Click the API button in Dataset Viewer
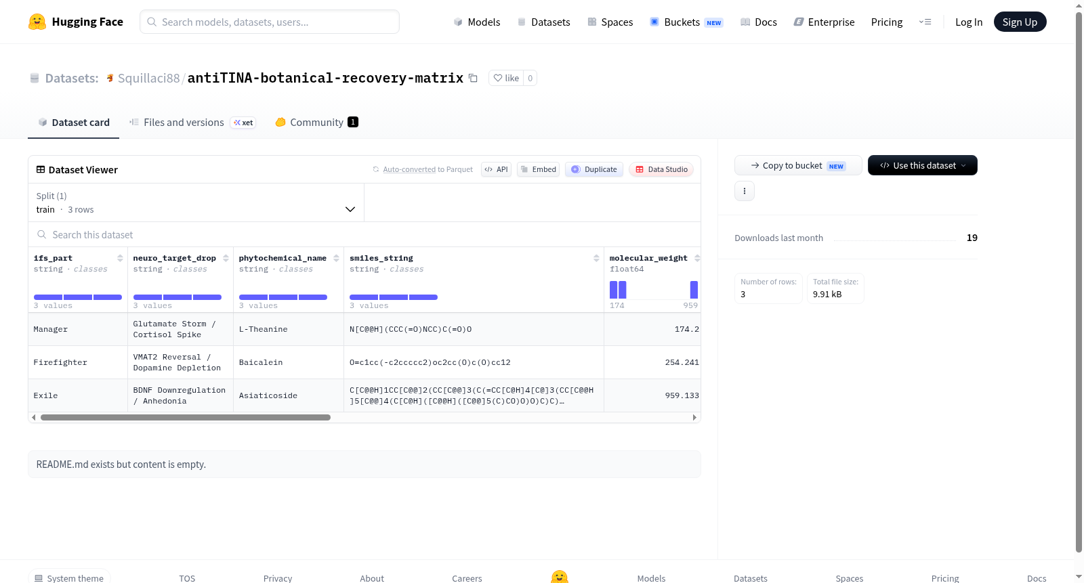This screenshot has width=1084, height=583. point(496,169)
